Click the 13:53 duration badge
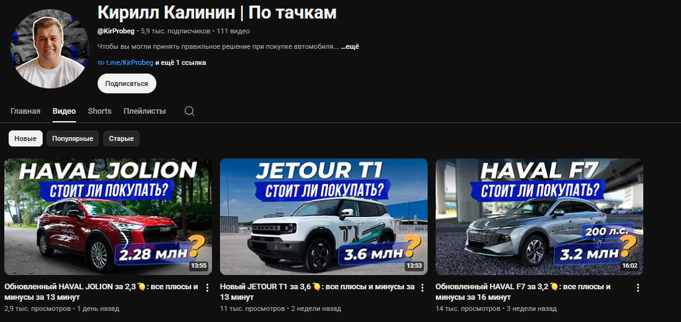This screenshot has width=681, height=322. click(413, 266)
